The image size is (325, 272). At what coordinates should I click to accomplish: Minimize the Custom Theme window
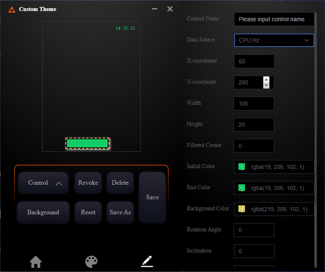(154, 9)
